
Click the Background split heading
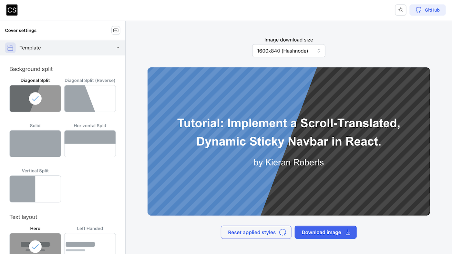click(x=31, y=69)
